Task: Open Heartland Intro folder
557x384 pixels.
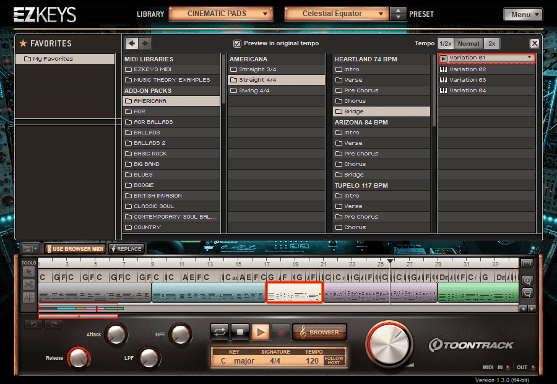Action: pos(381,69)
